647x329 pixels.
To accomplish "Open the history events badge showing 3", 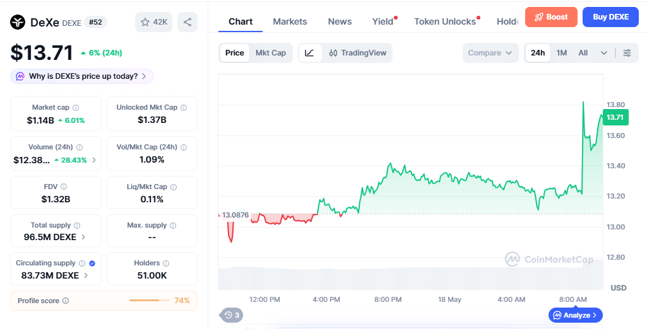I will pos(232,315).
